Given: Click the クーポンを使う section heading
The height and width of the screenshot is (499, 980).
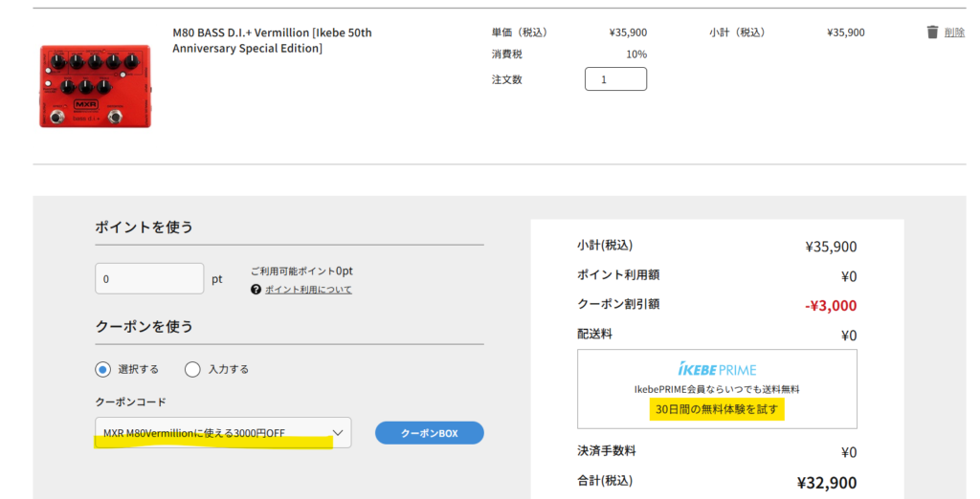Looking at the screenshot, I should tap(145, 326).
